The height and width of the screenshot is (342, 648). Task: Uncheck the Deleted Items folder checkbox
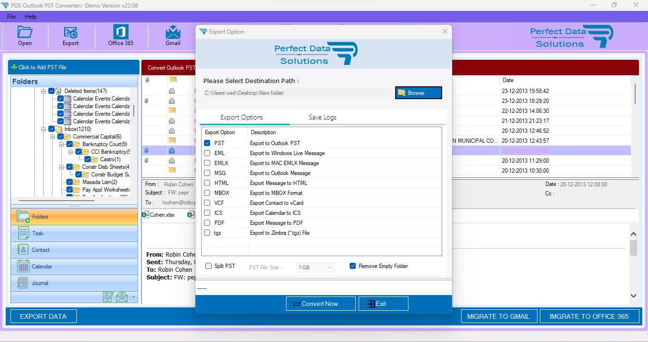point(51,91)
